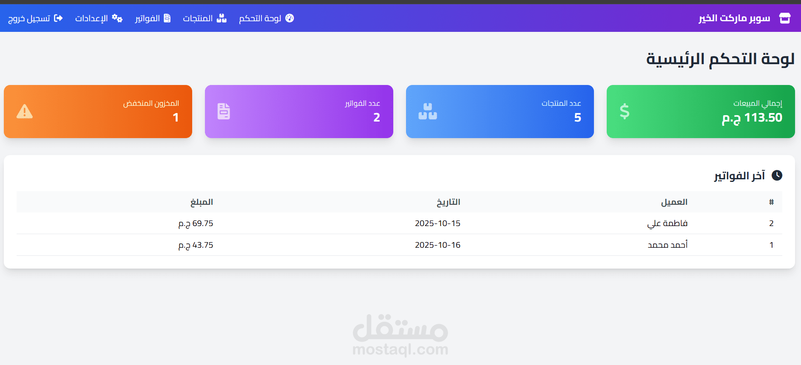801x365 pixels.
Task: Open لوحة التحكم menu item
Action: click(x=267, y=18)
